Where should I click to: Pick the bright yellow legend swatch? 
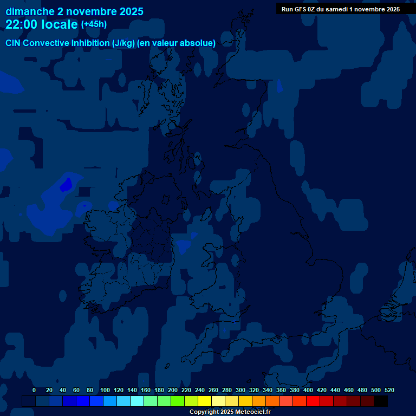pyautogui.click(x=205, y=401)
